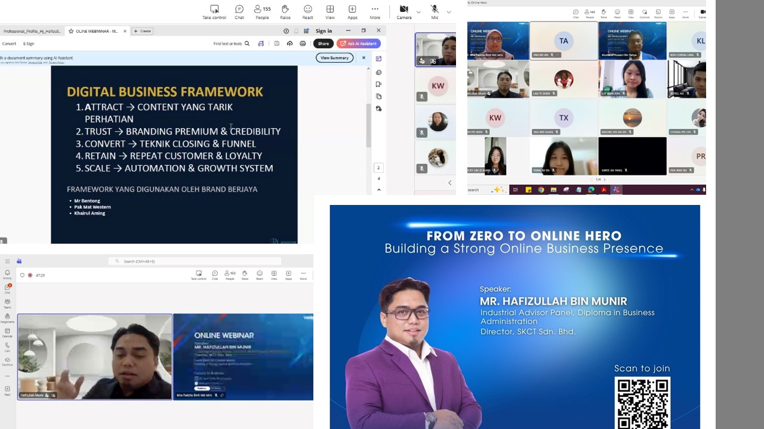This screenshot has width=764, height=429.
Task: Open OneDrive in the Teams left sidebar
Action: pos(7,360)
